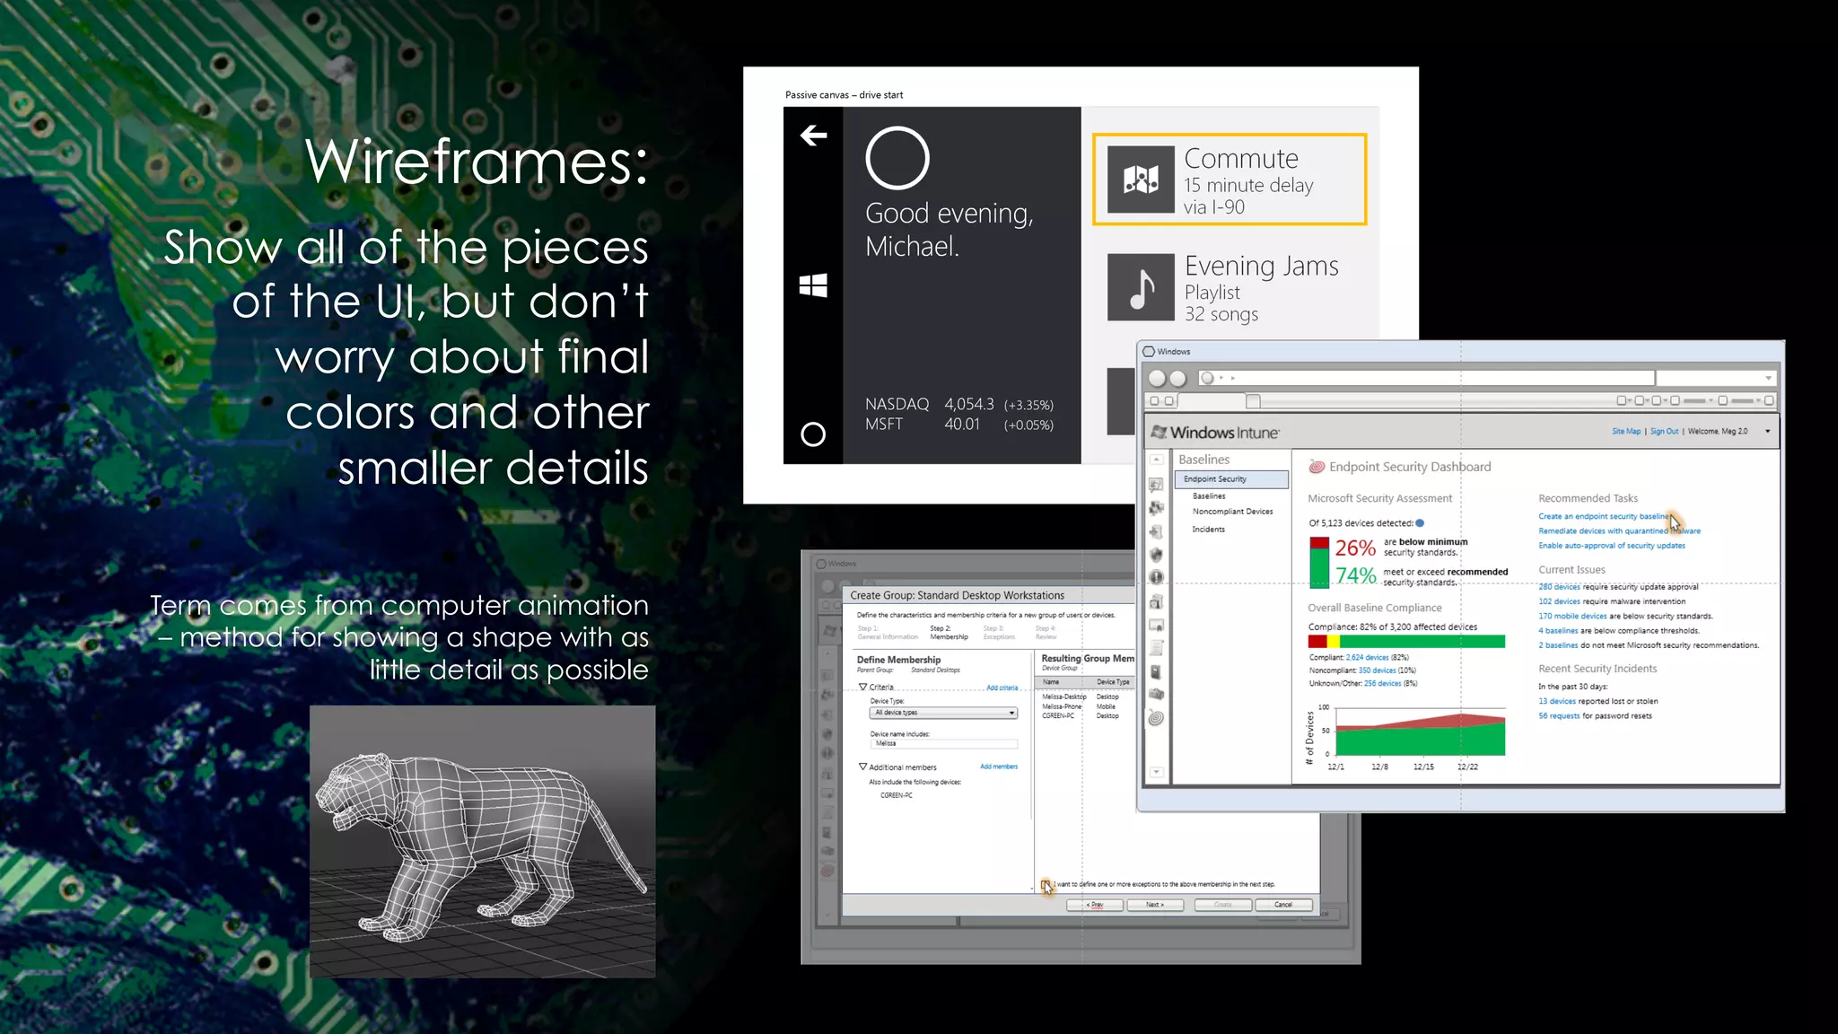Check the define exceptions checkbox in Create Group
Image resolution: width=1838 pixels, height=1034 pixels.
pyautogui.click(x=1046, y=885)
